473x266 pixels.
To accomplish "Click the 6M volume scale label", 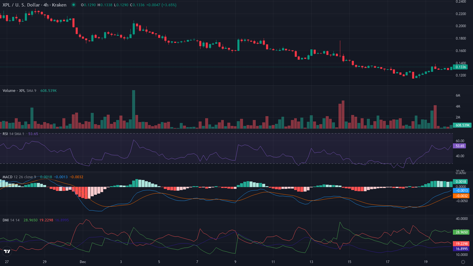I will 458,95.
